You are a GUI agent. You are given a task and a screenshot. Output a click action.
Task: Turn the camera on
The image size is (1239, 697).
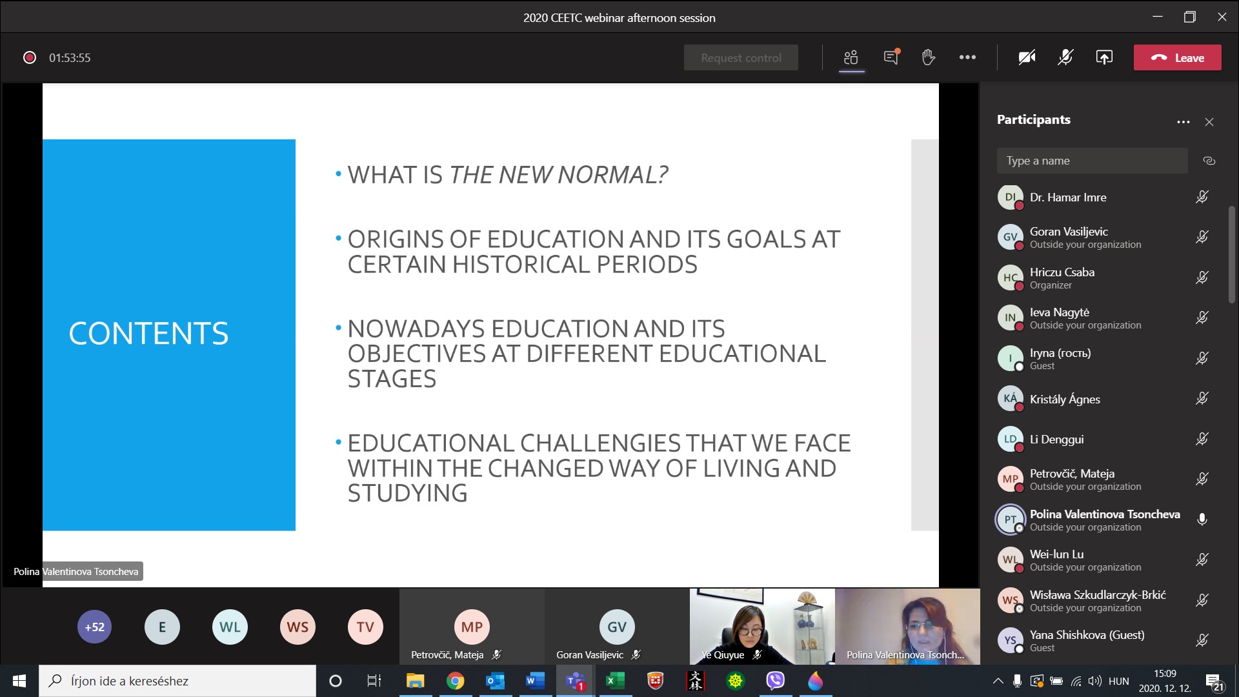(x=1027, y=57)
